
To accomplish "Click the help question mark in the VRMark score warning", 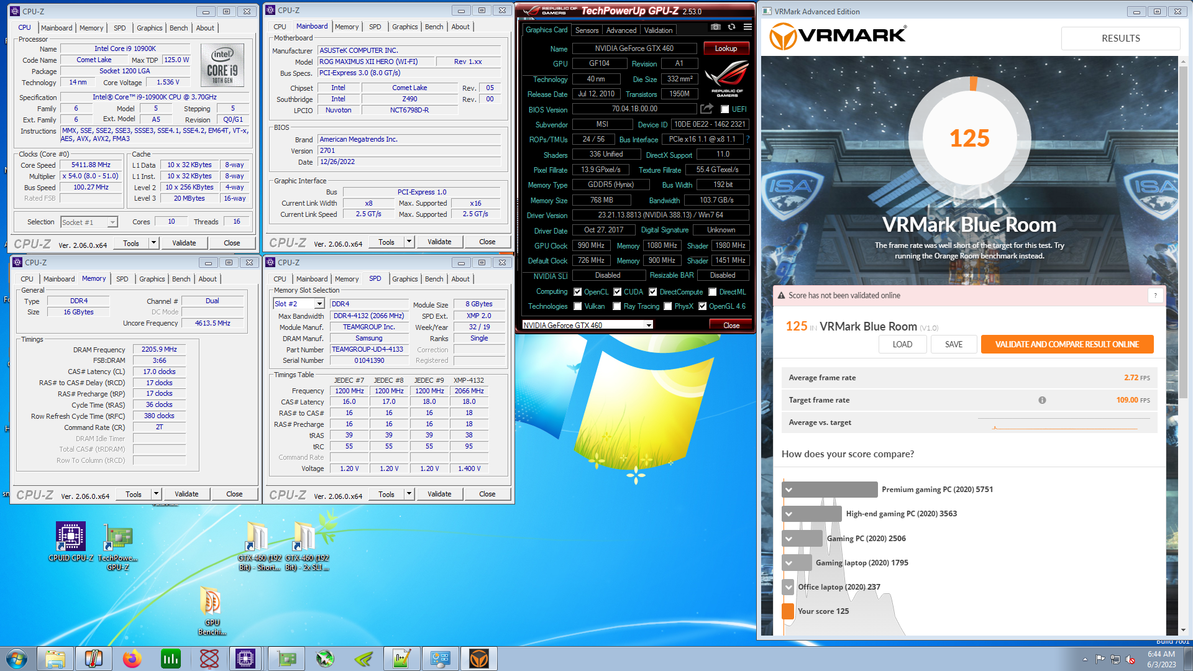I will point(1155,296).
